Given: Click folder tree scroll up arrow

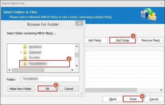Looking at the screenshot, I should (x=77, y=46).
